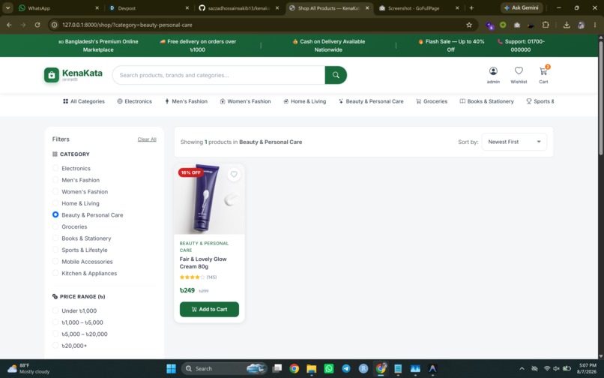Click the browser back arrow
This screenshot has height=378, width=604.
[x=9, y=25]
